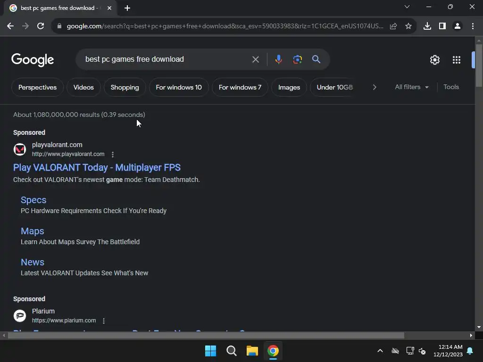Image resolution: width=483 pixels, height=362 pixels.
Task: Click the horizontal scrollbar thumb
Action: (x=206, y=335)
